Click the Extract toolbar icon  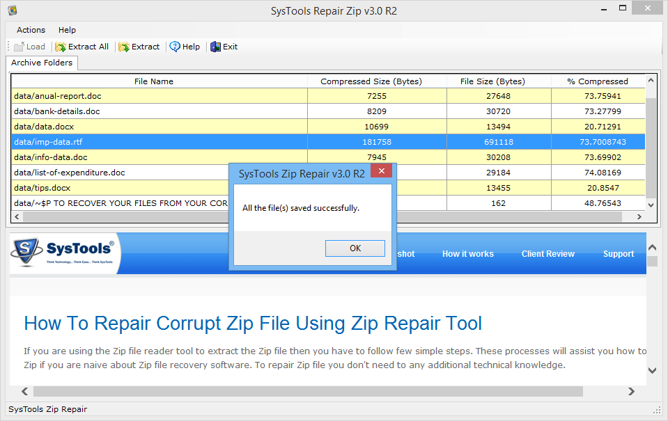pos(124,47)
